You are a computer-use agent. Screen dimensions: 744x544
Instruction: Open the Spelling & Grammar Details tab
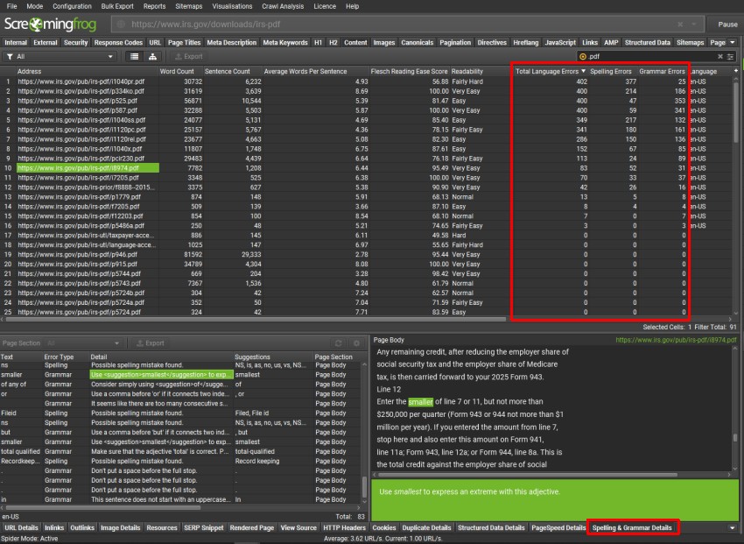(x=632, y=527)
